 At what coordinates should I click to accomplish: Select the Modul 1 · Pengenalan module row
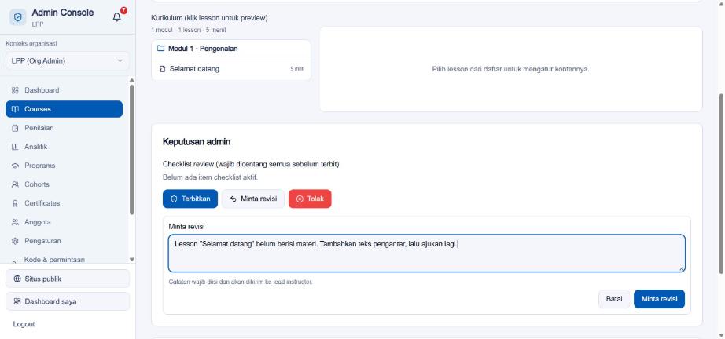pos(231,49)
